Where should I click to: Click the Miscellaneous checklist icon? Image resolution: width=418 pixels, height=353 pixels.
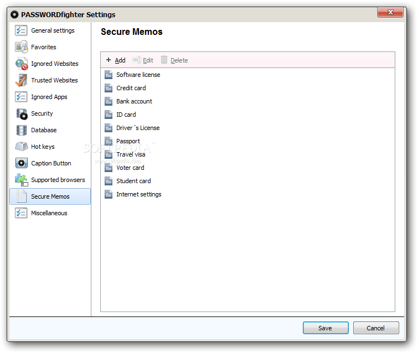coord(21,213)
